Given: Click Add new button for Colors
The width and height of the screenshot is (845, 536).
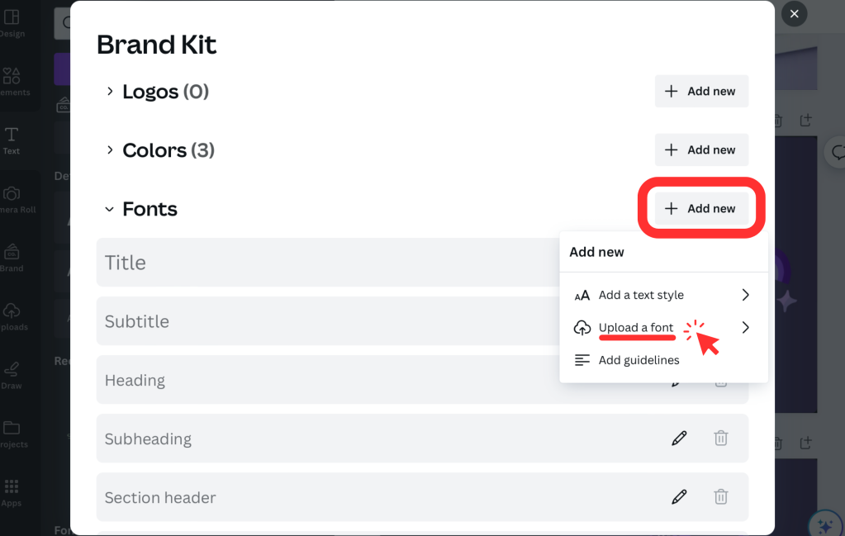Looking at the screenshot, I should click(701, 149).
